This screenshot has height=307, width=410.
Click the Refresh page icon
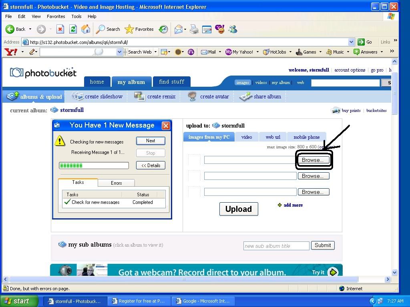(73, 29)
